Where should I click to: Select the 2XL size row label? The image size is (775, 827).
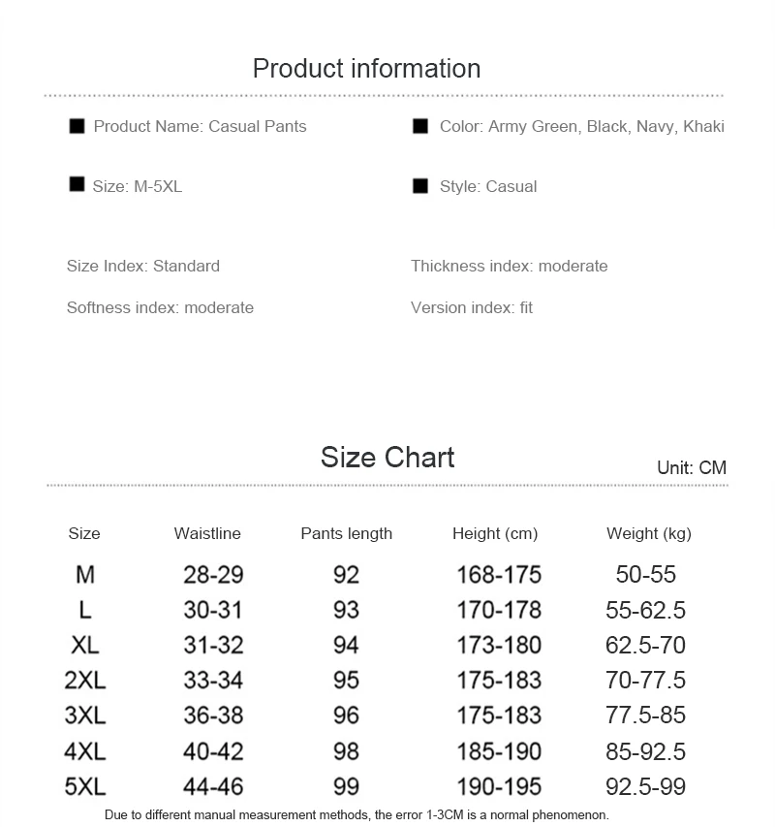point(85,681)
